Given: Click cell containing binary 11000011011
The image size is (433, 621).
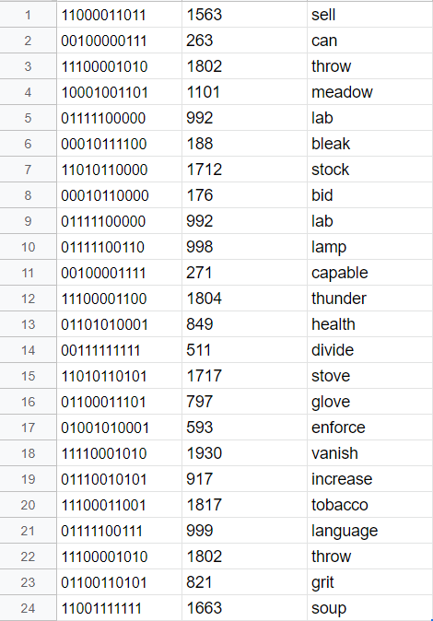Looking at the screenshot, I should pyautogui.click(x=119, y=15).
